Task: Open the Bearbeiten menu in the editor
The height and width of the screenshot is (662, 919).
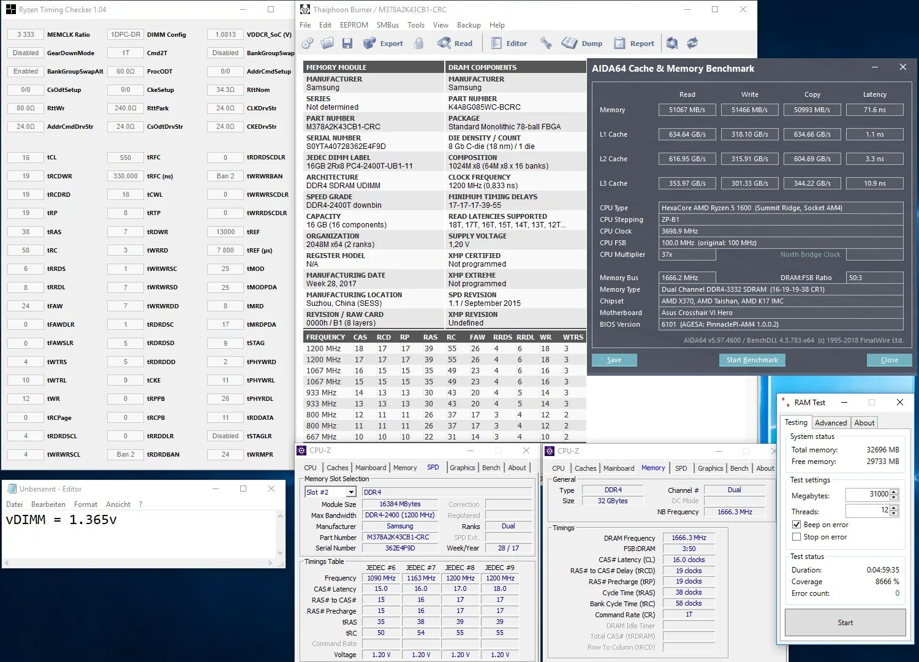Action: 48,504
